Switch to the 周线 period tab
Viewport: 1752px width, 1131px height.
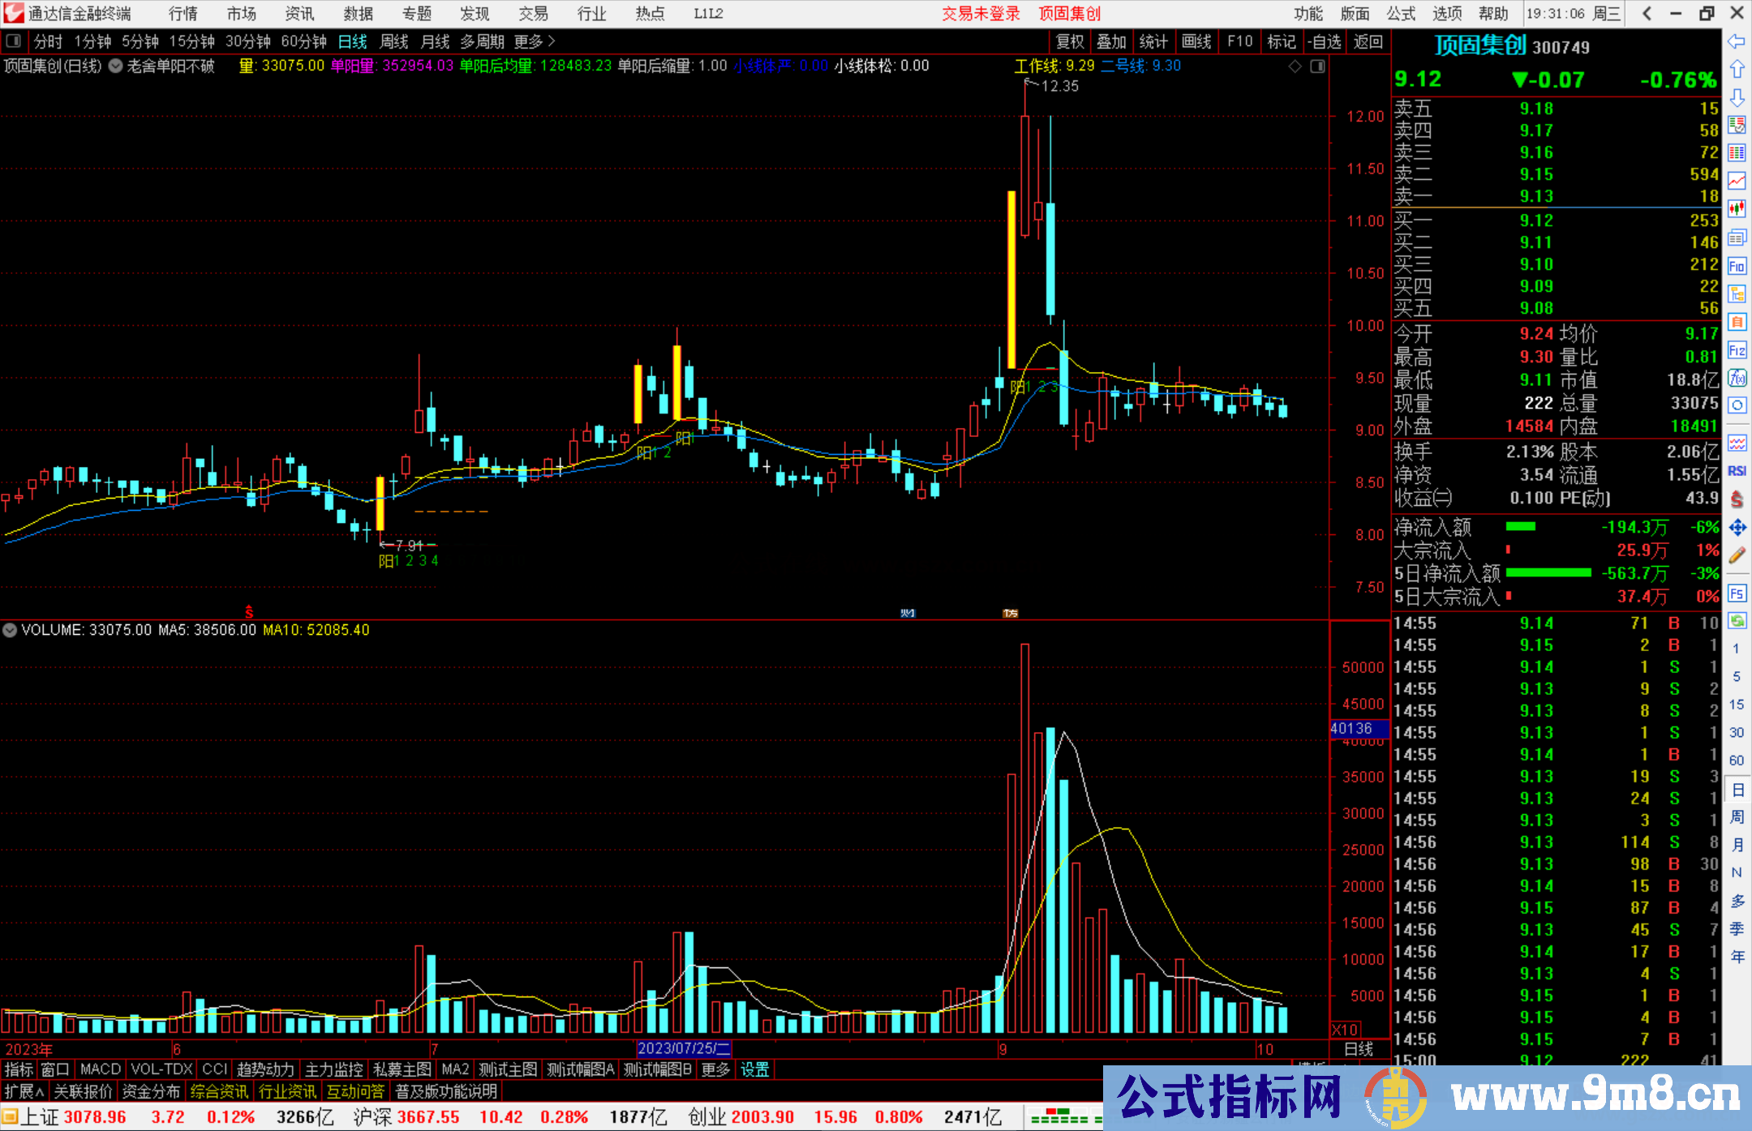coord(394,41)
